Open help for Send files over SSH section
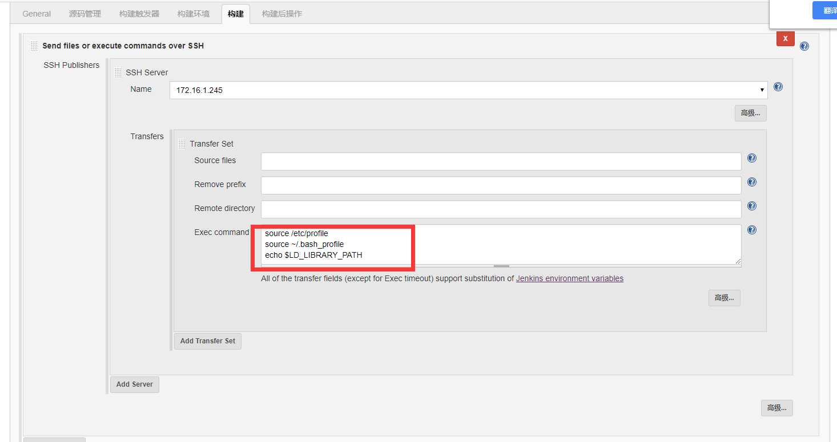Image resolution: width=837 pixels, height=442 pixels. (804, 46)
